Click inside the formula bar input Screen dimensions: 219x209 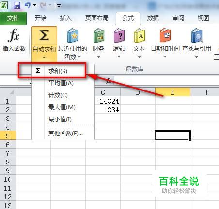(166, 81)
